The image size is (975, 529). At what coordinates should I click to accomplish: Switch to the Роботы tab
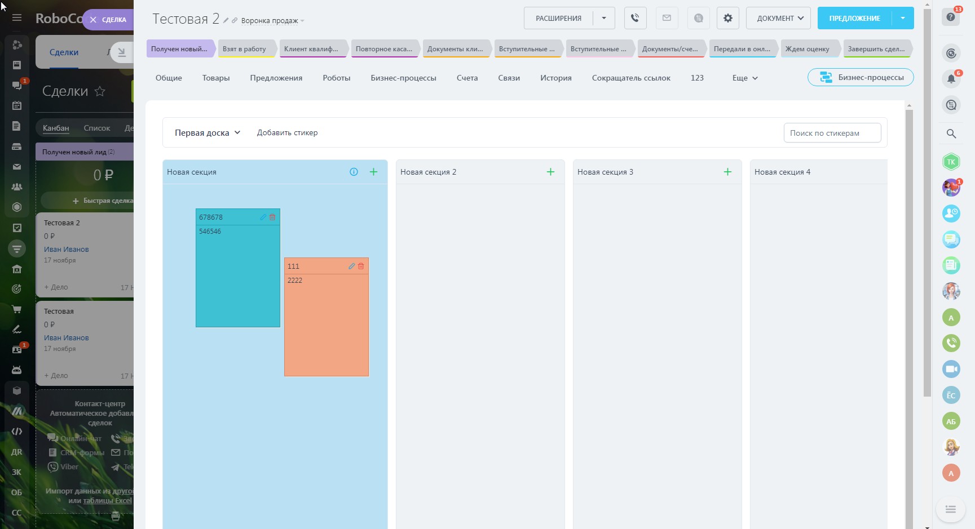point(336,78)
